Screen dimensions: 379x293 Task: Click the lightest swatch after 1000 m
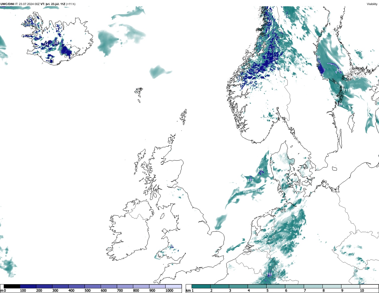point(174,286)
